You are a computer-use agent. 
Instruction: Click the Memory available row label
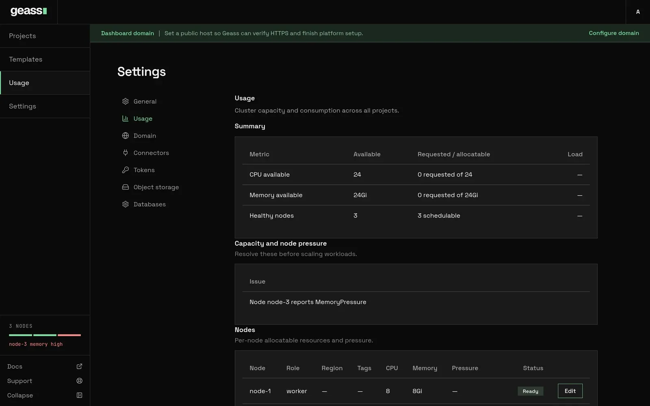point(276,195)
